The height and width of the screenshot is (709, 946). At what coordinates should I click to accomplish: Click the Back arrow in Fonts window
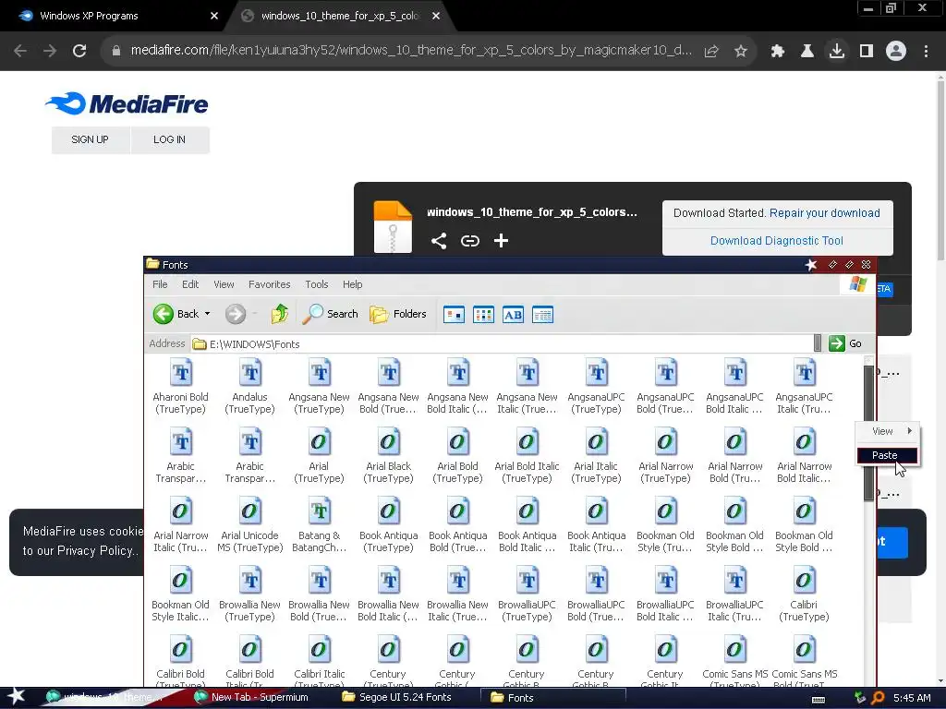point(164,314)
